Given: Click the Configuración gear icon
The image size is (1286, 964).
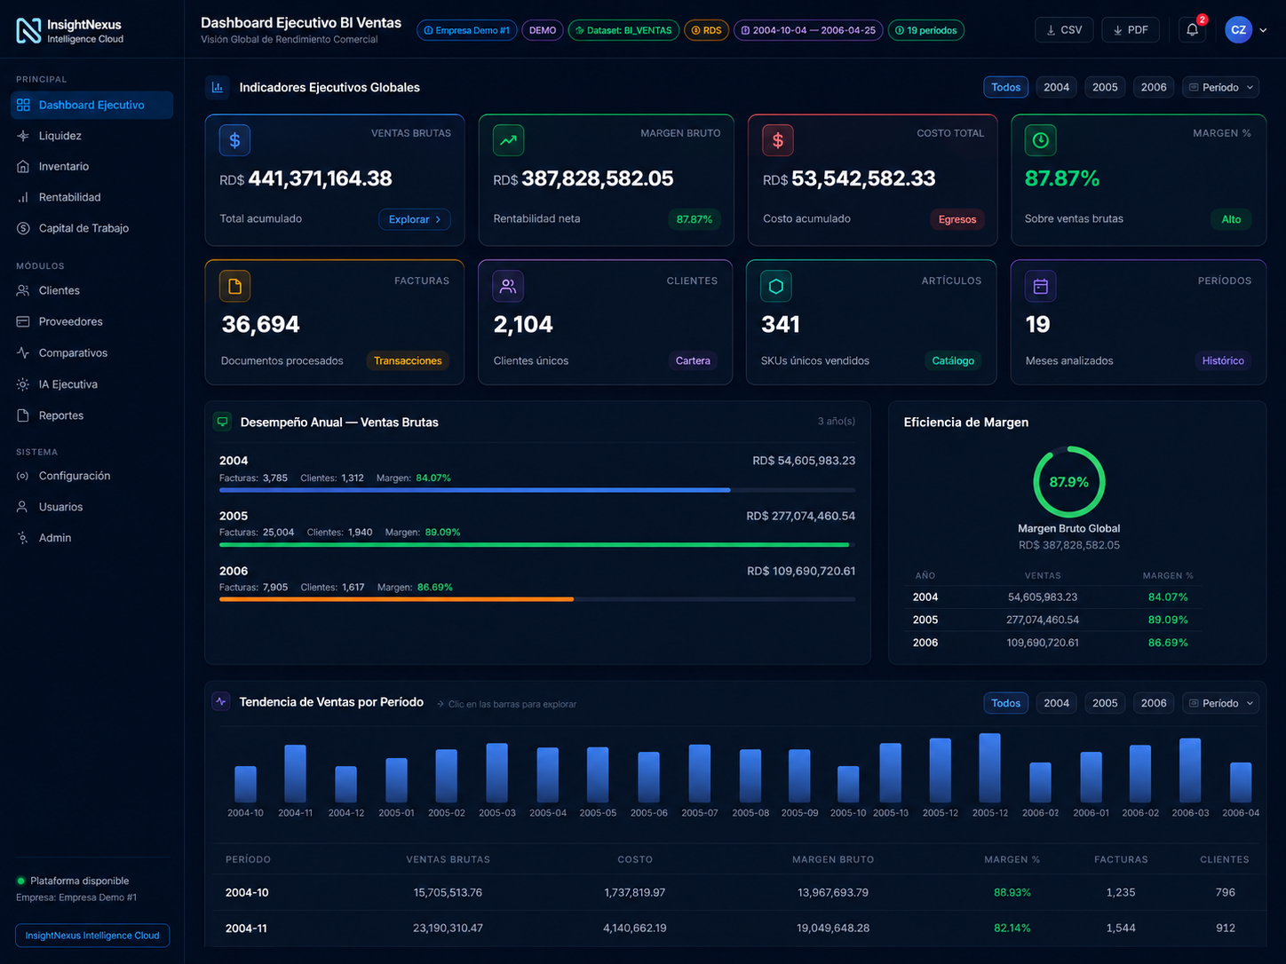Looking at the screenshot, I should coord(23,476).
